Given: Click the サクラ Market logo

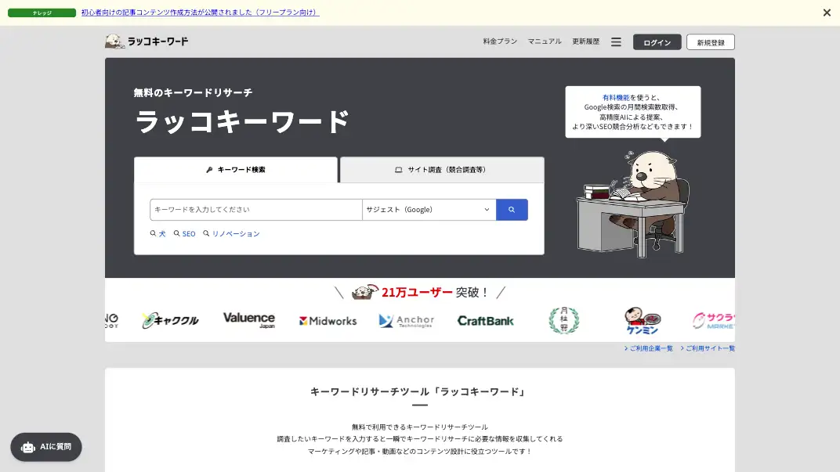Looking at the screenshot, I should coord(713,320).
